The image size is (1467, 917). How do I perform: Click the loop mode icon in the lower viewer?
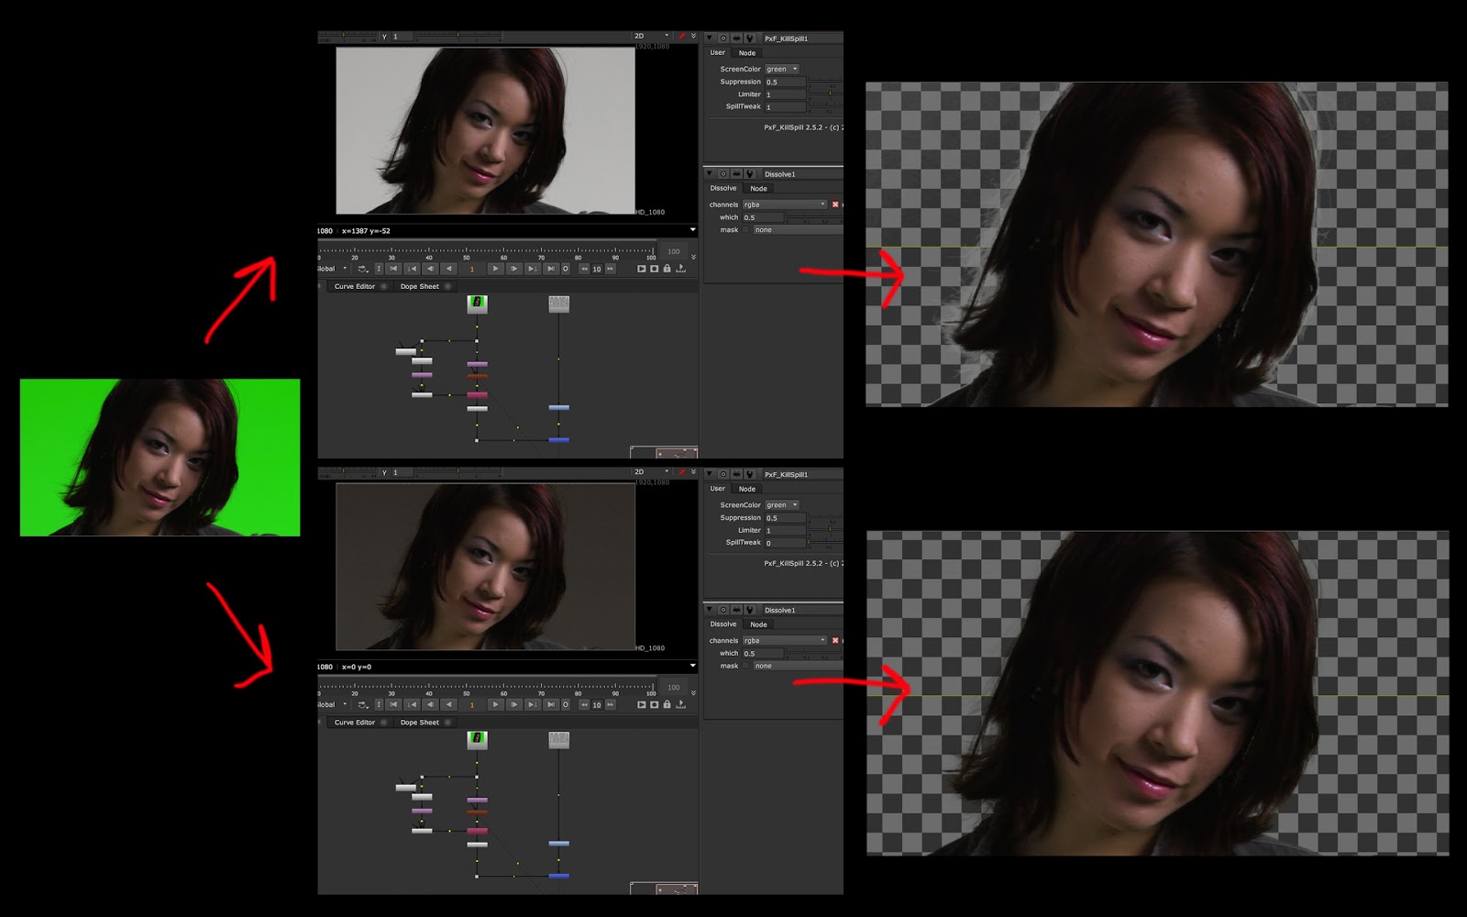click(363, 704)
